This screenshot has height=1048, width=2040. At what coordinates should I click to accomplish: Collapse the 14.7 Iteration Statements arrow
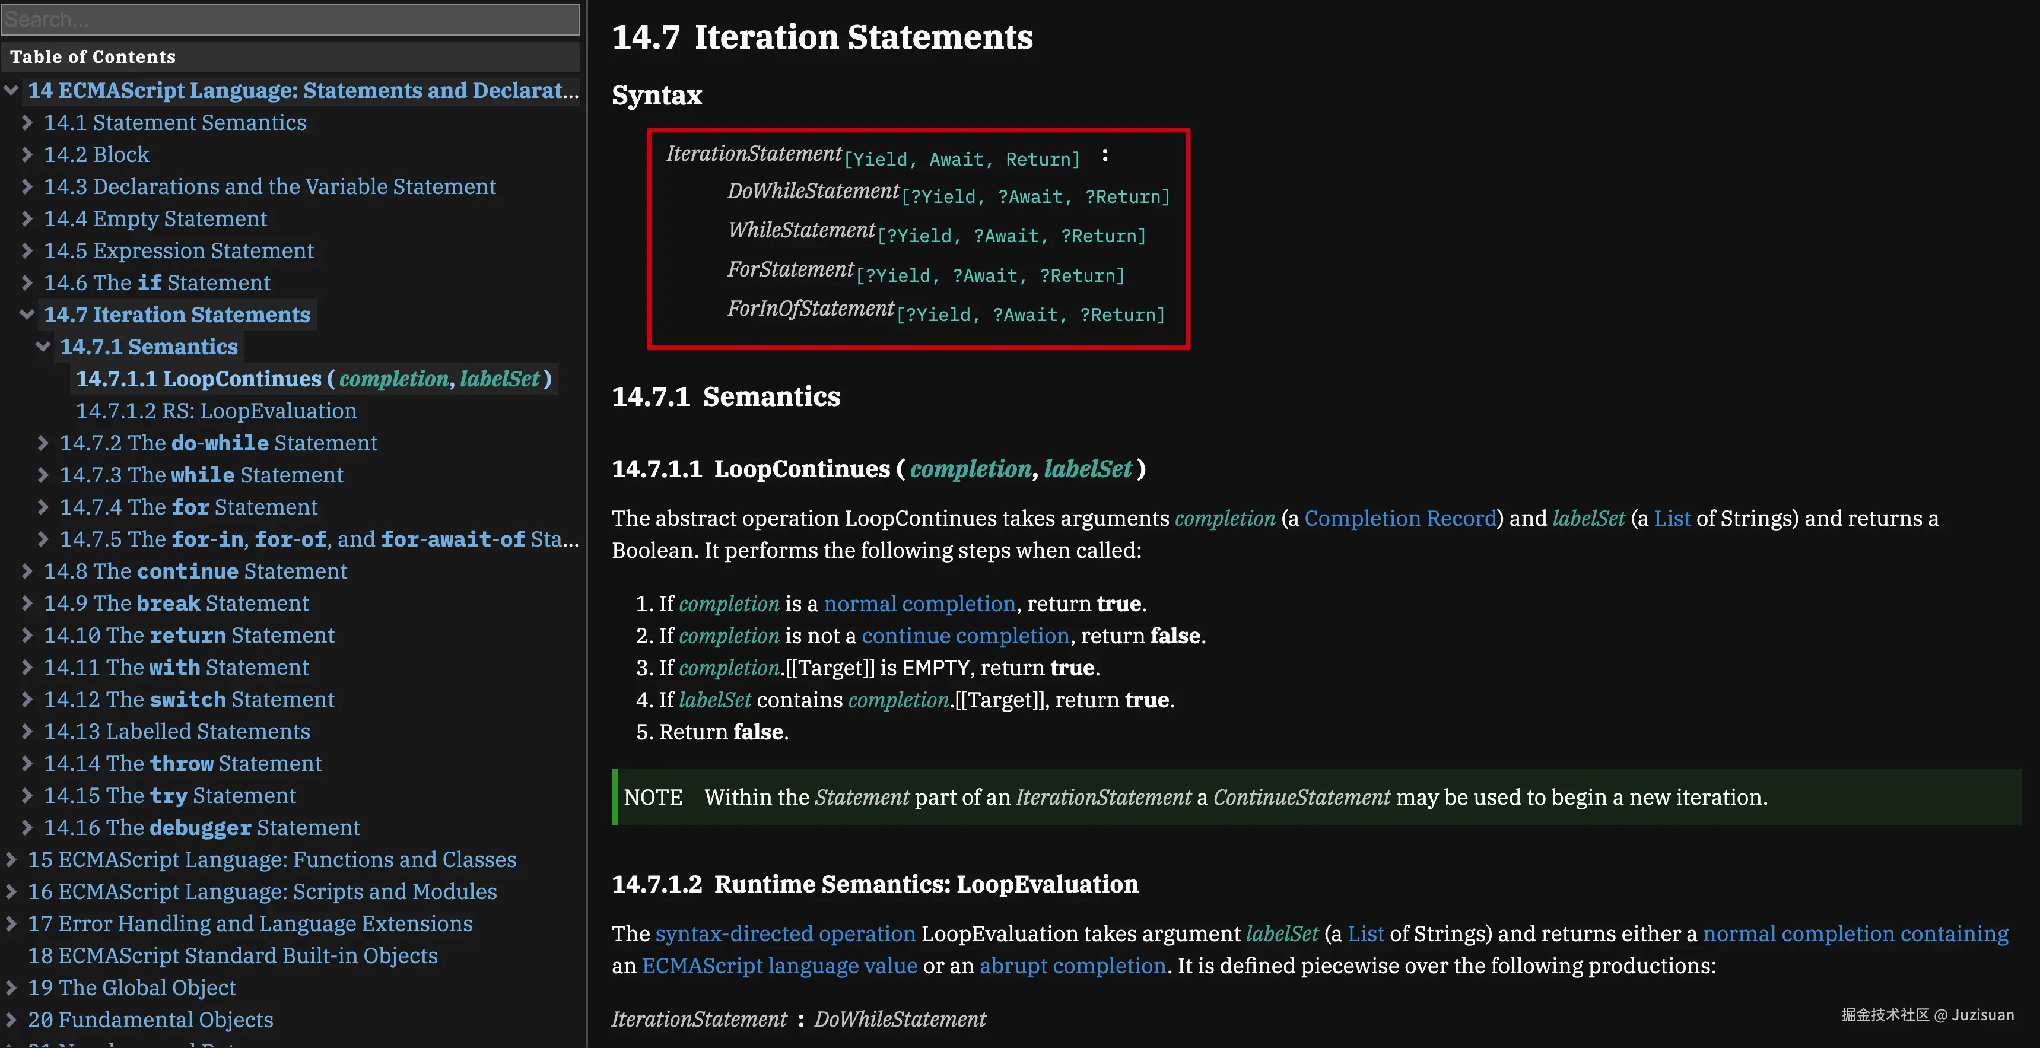pyautogui.click(x=27, y=315)
